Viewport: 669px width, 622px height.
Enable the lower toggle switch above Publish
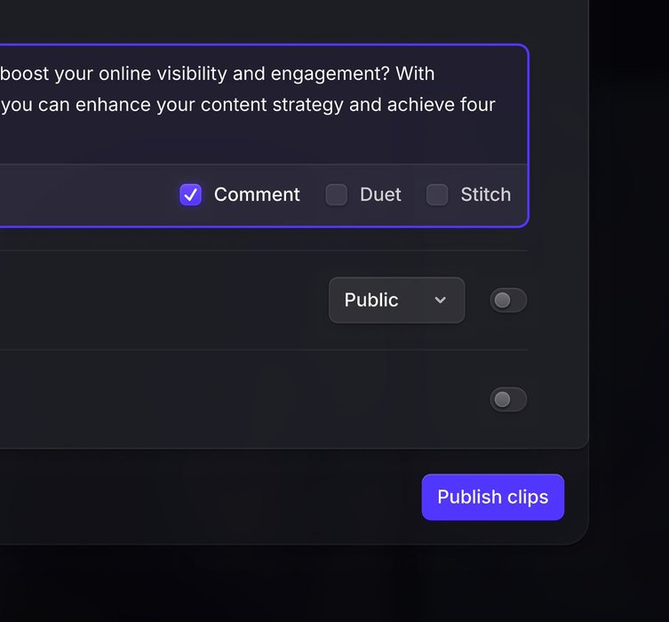[x=508, y=400]
